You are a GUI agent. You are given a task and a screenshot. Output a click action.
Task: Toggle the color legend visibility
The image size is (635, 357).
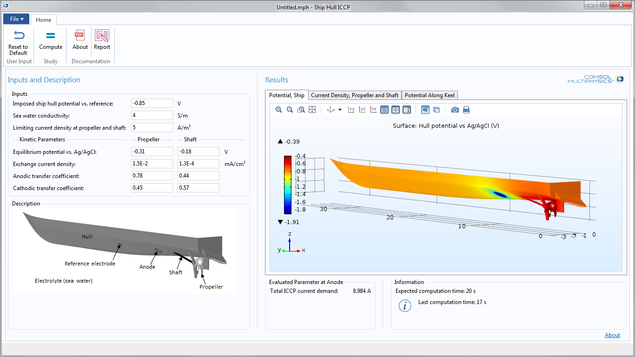click(407, 110)
